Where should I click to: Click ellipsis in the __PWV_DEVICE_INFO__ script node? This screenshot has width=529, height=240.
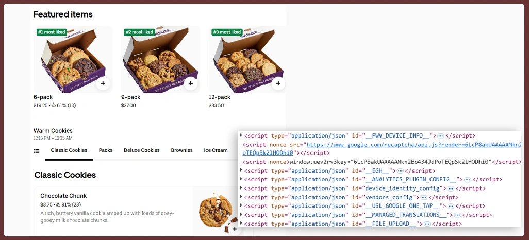(441, 136)
